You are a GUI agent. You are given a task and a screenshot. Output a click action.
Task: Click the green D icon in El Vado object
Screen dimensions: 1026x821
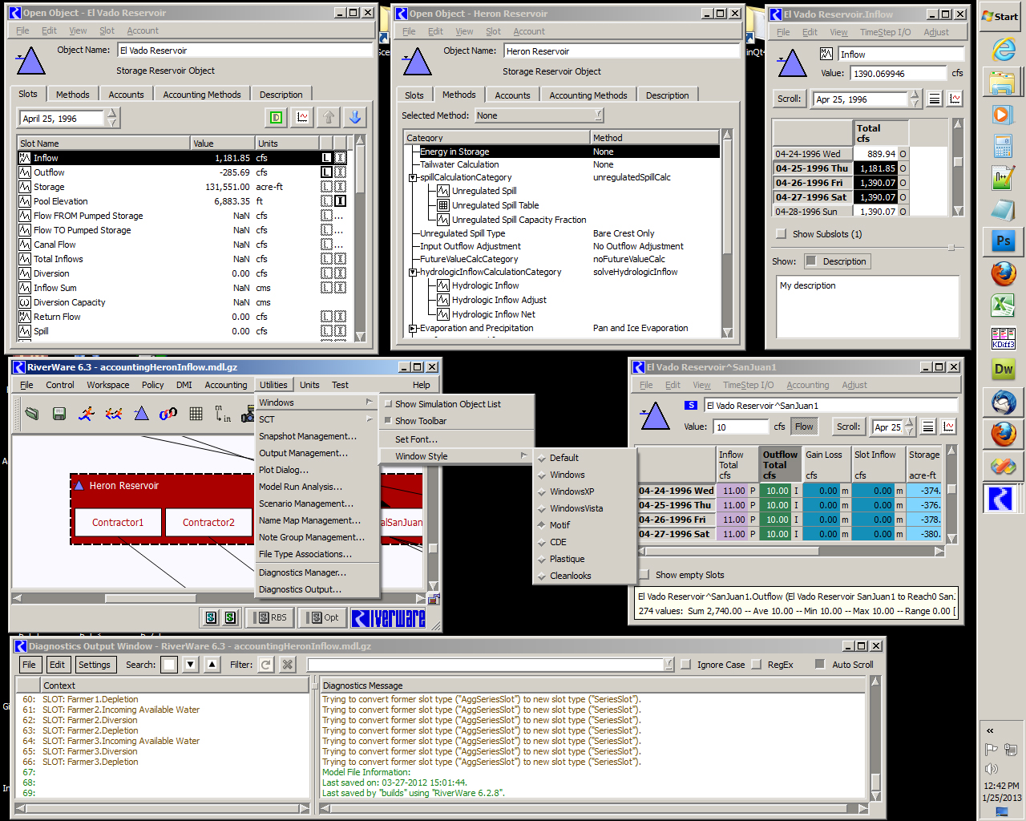[277, 118]
